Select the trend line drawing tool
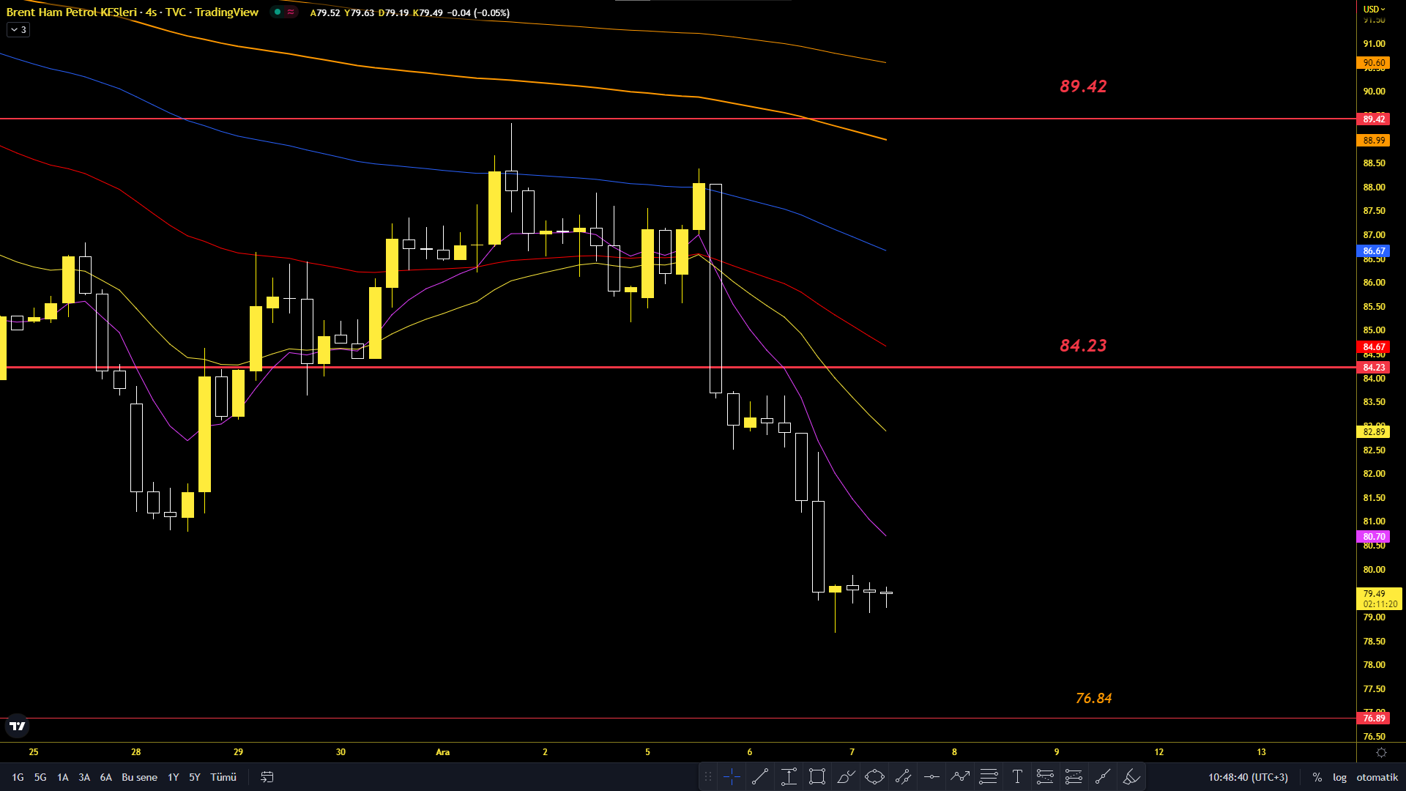This screenshot has width=1406, height=791. [760, 777]
